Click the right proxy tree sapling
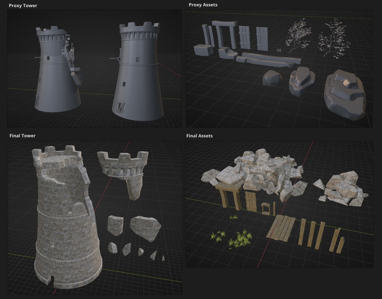 (333, 39)
